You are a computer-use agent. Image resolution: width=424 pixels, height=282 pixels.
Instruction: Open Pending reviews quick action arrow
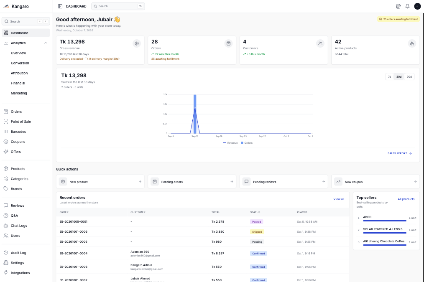[x=323, y=181]
